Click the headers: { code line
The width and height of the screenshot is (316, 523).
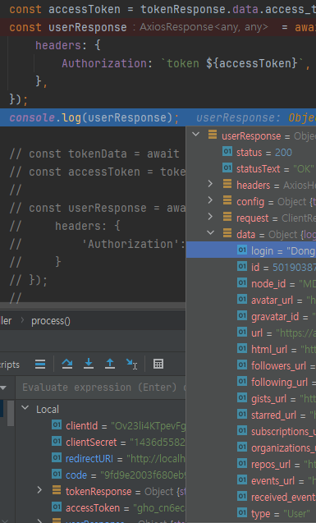tap(67, 45)
